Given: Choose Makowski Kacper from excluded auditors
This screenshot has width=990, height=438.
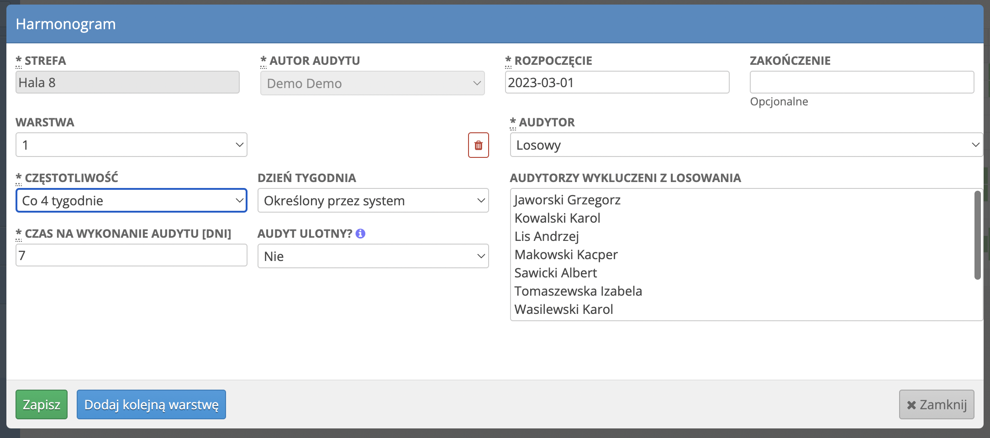Looking at the screenshot, I should point(566,255).
